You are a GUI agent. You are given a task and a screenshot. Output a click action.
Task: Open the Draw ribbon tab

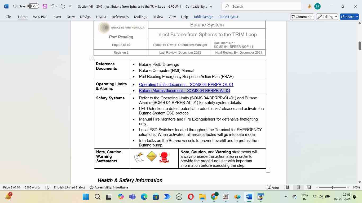70,17
